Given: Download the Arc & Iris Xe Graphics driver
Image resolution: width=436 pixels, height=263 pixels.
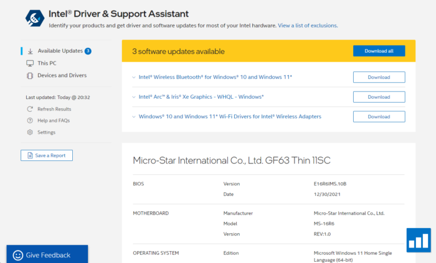Looking at the screenshot, I should pyautogui.click(x=379, y=97).
